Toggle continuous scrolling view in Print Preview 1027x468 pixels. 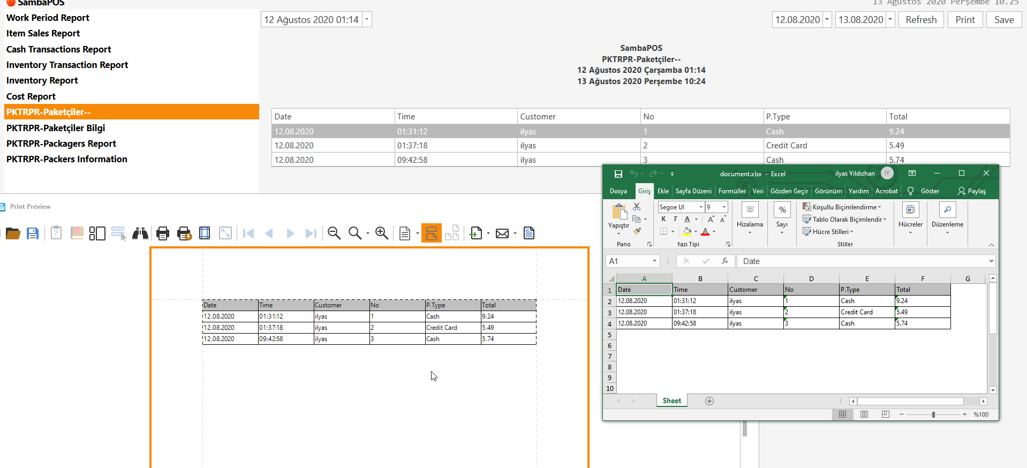[432, 233]
